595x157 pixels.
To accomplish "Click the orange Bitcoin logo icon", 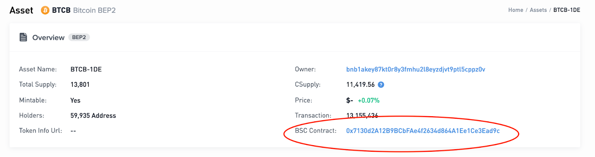I will (45, 10).
